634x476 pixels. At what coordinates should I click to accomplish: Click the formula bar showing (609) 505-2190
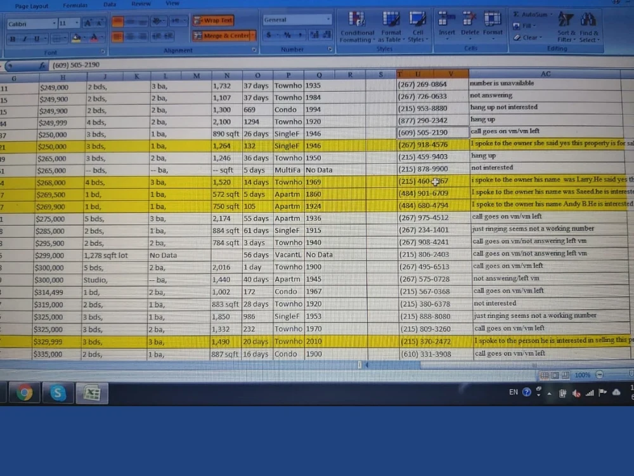[x=341, y=65]
